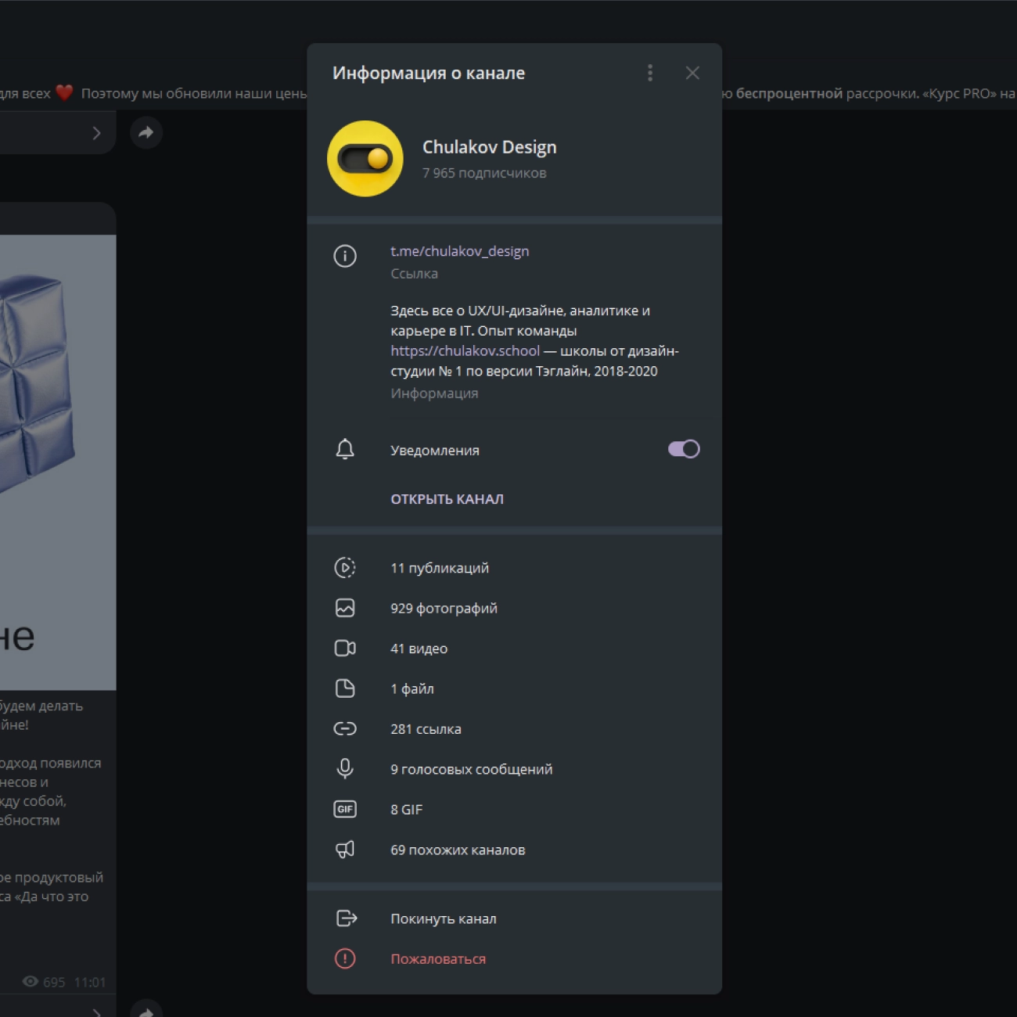Click the leave channel exit icon

coord(346,918)
